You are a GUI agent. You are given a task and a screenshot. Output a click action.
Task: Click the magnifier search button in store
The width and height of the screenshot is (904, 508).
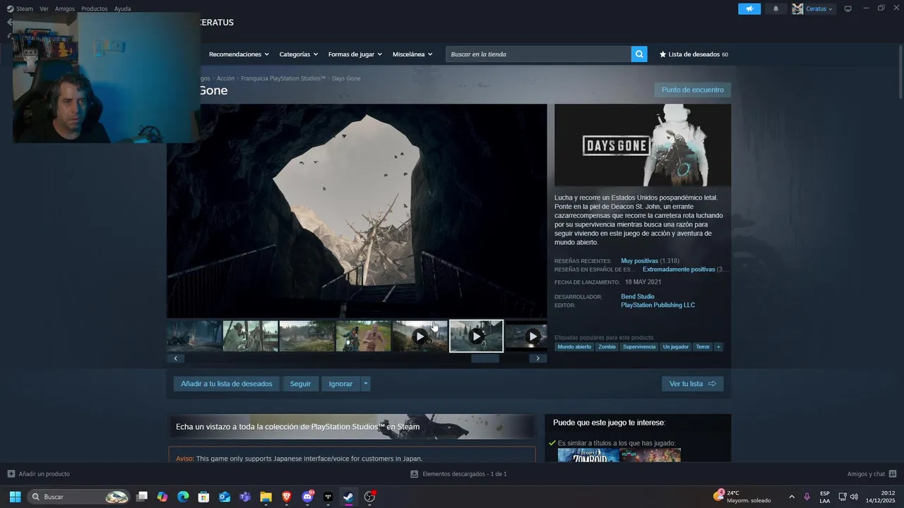coord(639,54)
